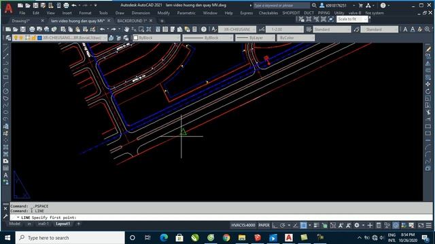The width and height of the screenshot is (435, 244).
Task: Open the ByColor plot style dropdown
Action: (296, 38)
